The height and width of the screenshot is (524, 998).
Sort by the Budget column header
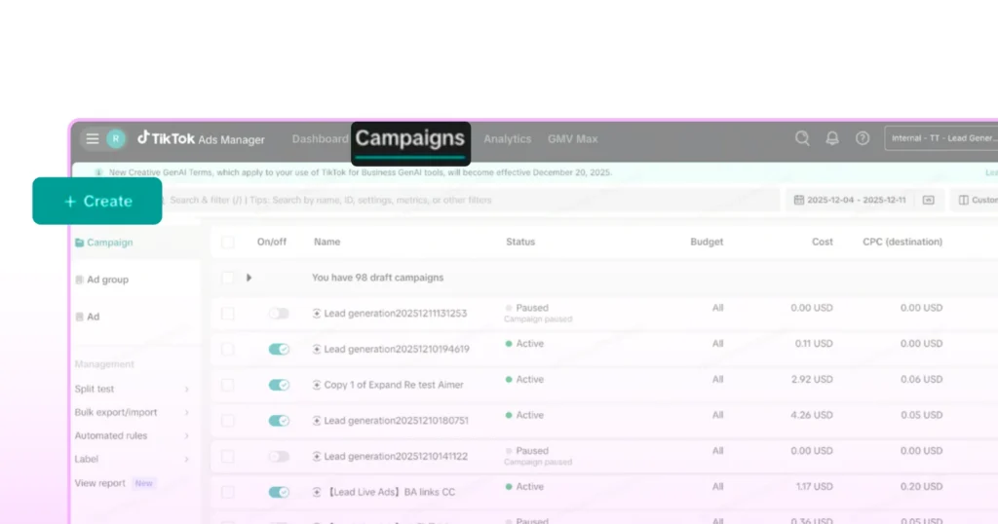tap(707, 242)
